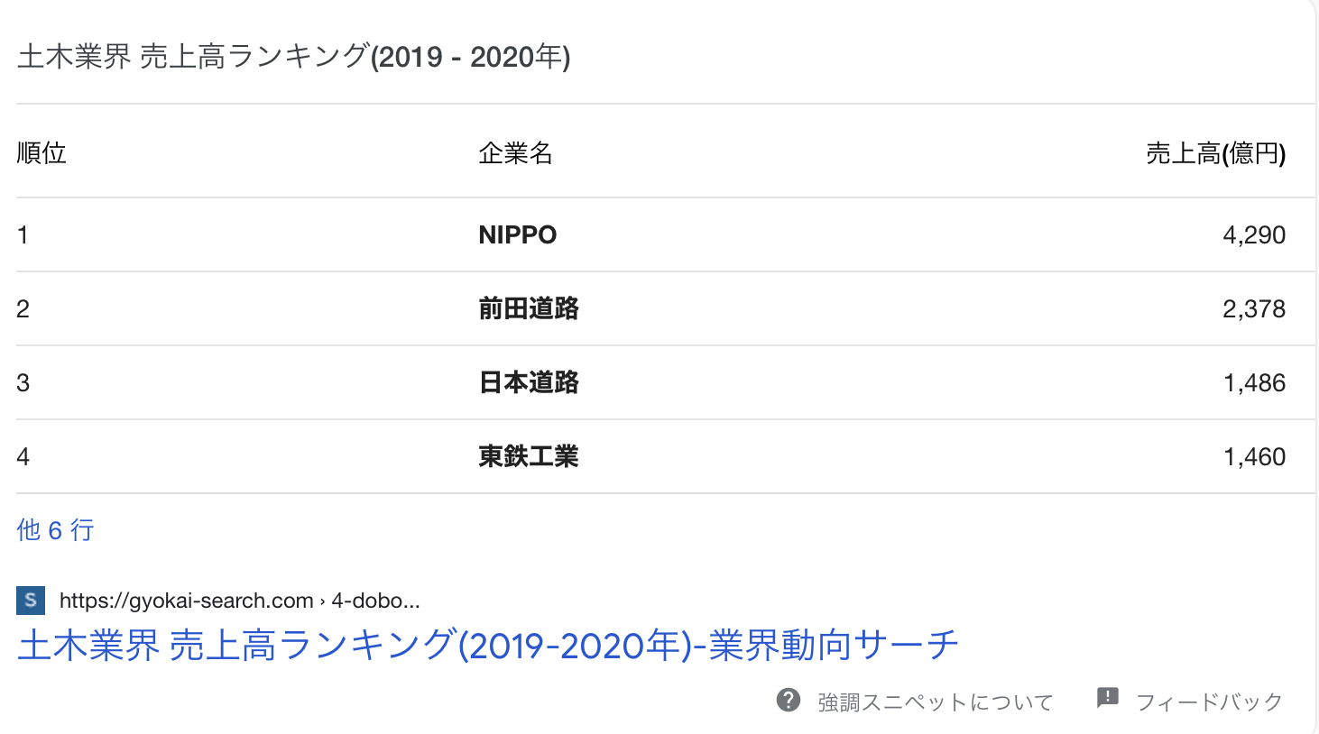Click the gyokai-search site favicon icon

[31, 601]
